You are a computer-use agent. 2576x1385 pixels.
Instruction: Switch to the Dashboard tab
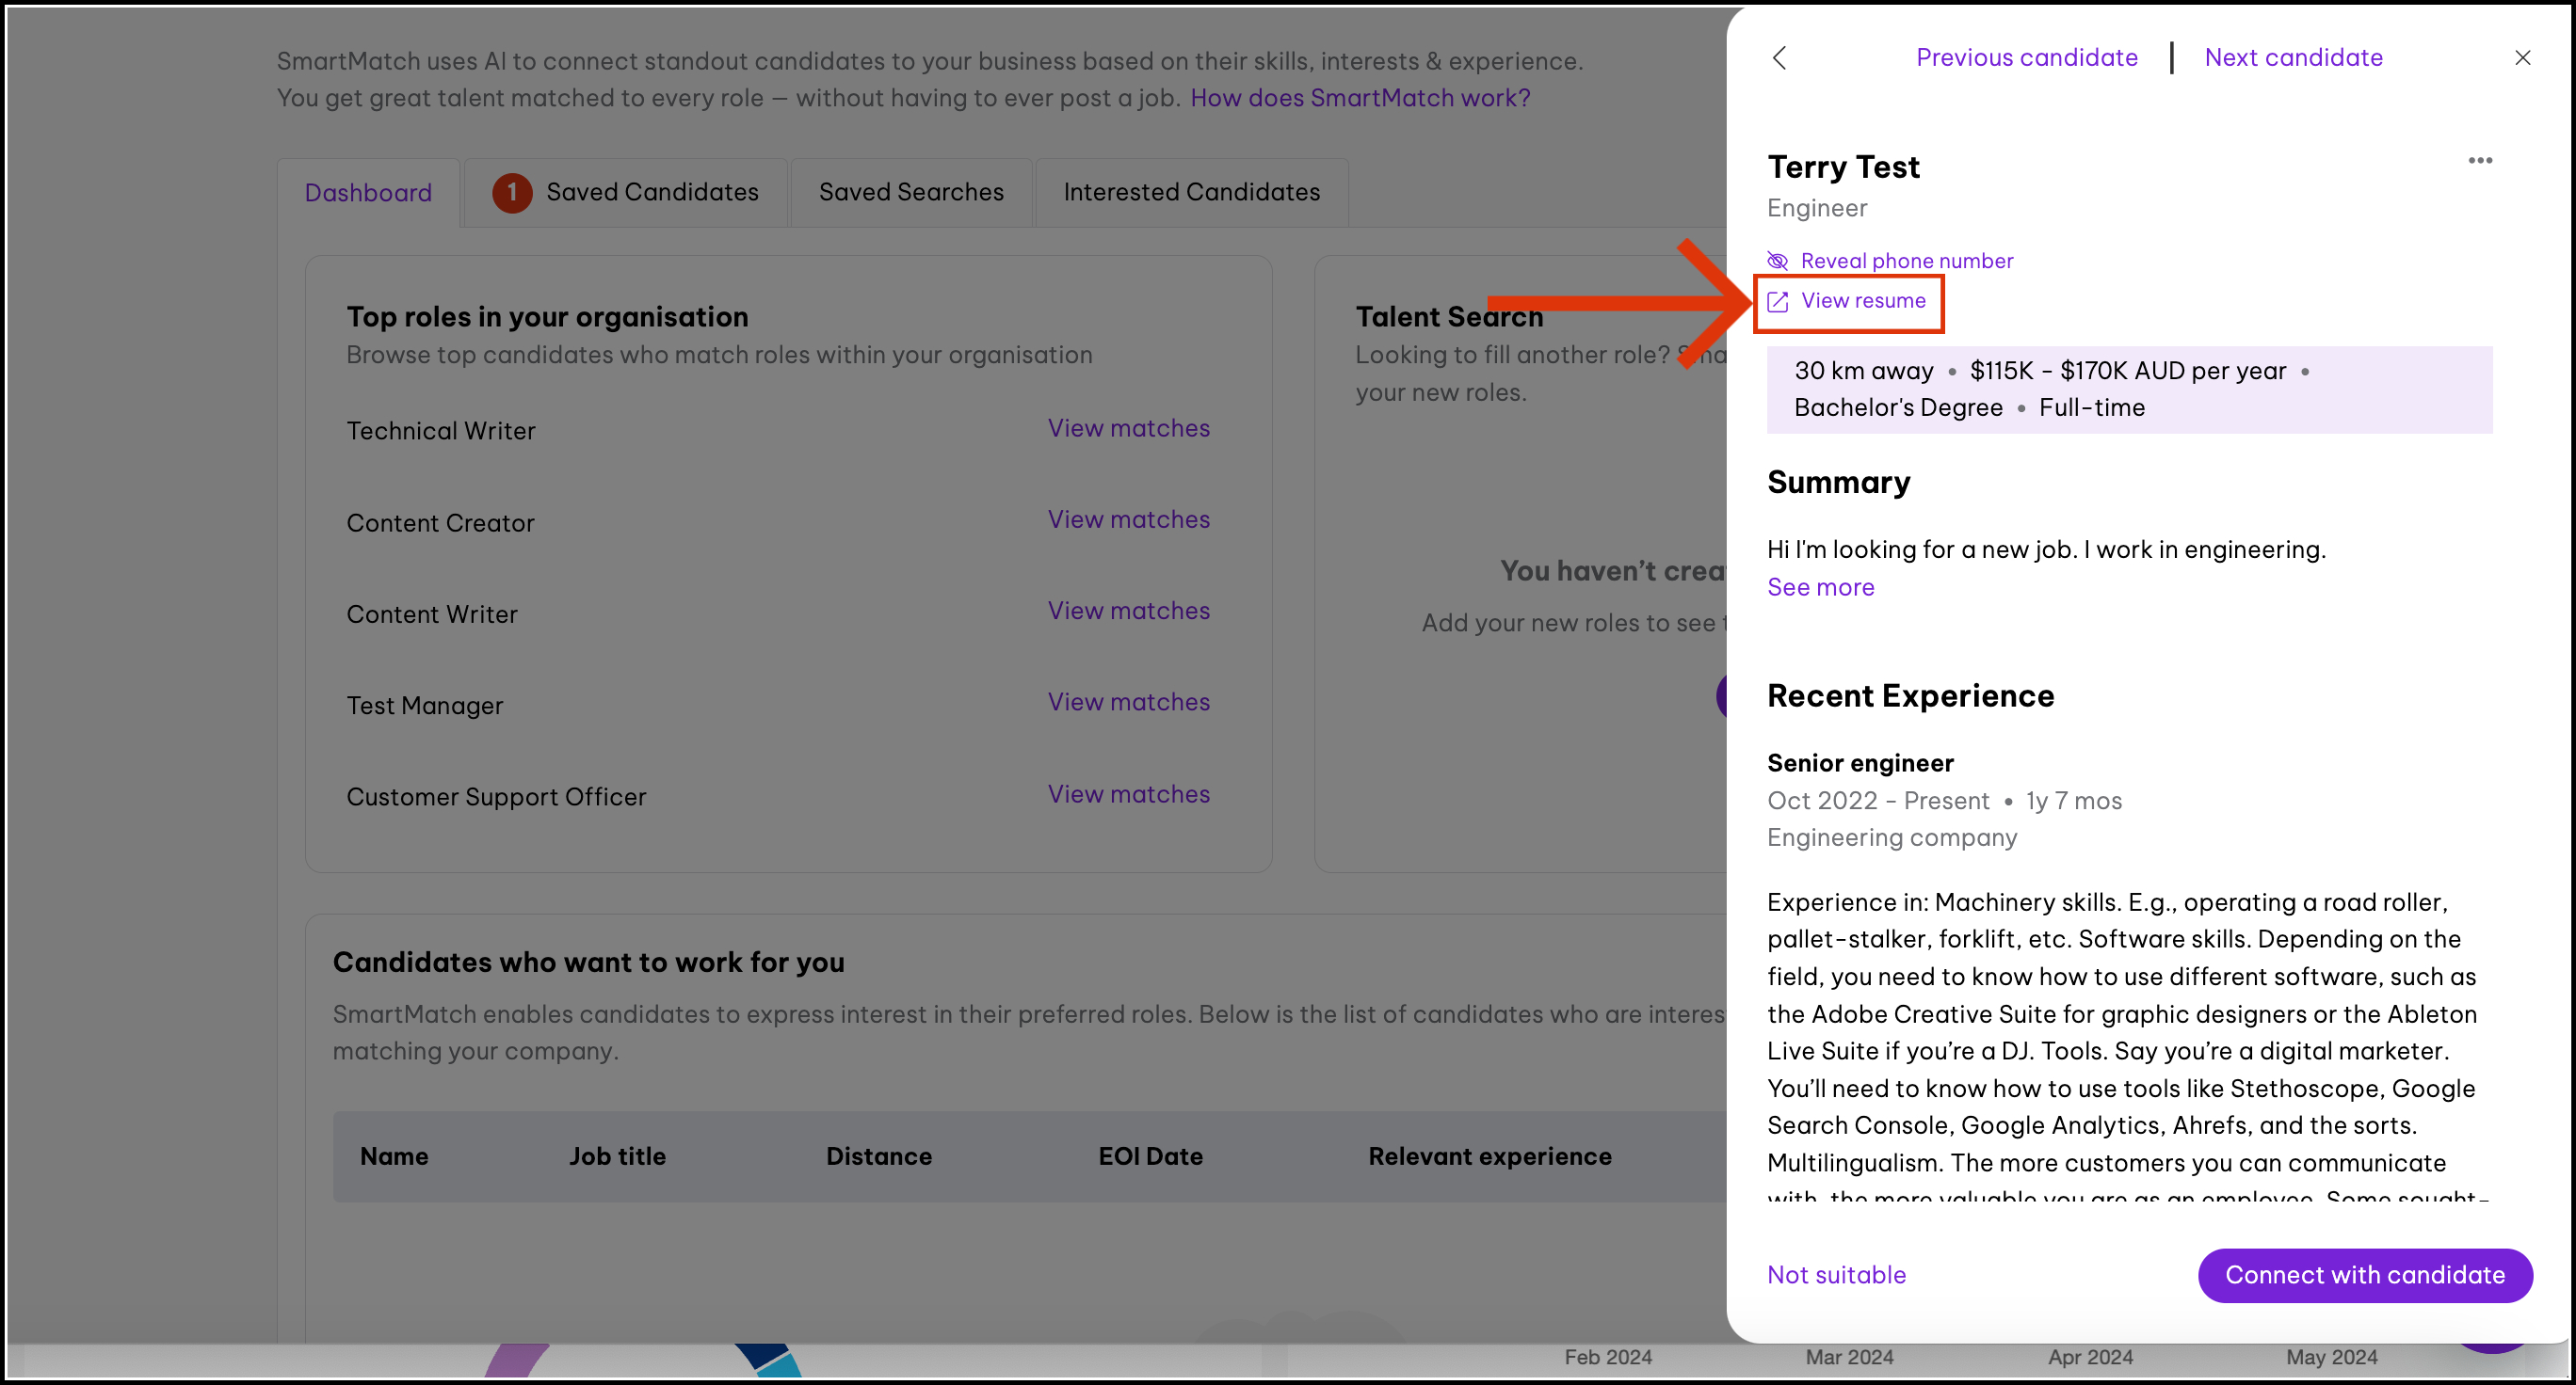point(368,193)
